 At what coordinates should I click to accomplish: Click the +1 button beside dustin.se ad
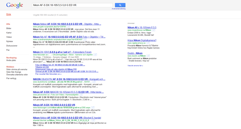(x=148, y=56)
